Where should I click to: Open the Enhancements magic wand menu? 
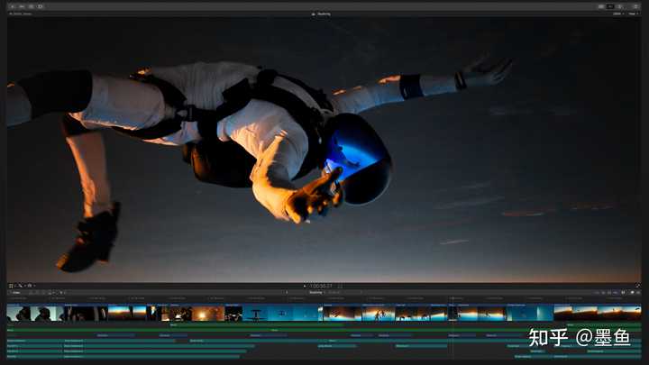[x=21, y=286]
